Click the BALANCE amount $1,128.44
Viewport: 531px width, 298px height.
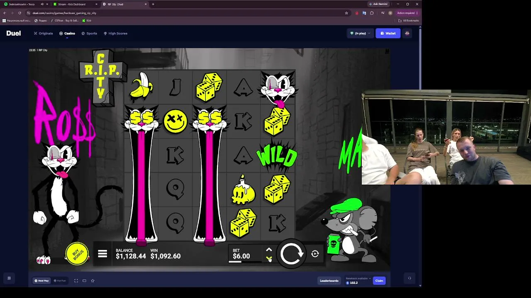pyautogui.click(x=131, y=256)
